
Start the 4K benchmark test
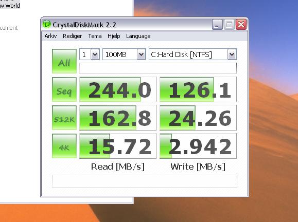tap(64, 146)
